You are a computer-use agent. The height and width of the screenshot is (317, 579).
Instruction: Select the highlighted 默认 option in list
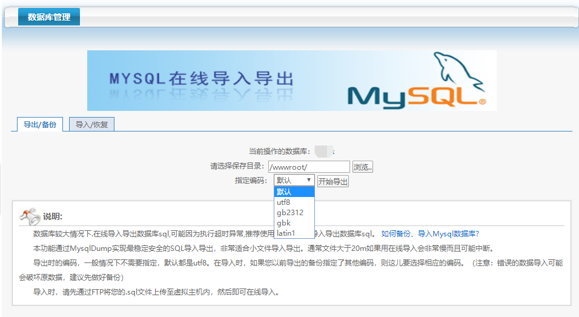(x=294, y=192)
